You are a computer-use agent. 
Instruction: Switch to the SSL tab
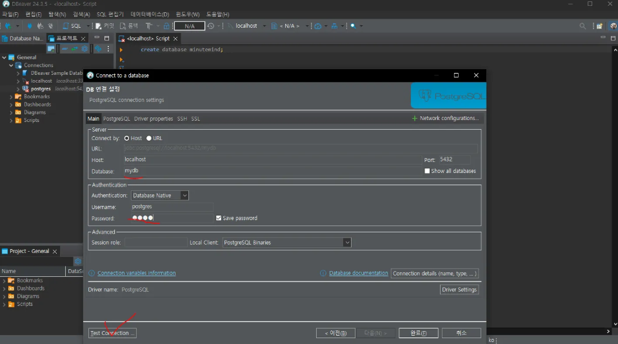click(195, 119)
